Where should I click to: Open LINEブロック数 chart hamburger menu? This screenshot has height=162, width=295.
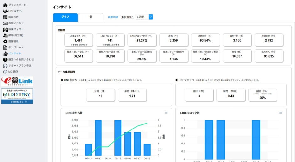pos(281,113)
